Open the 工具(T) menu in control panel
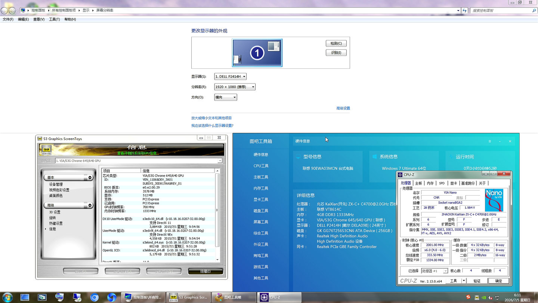 point(55,19)
